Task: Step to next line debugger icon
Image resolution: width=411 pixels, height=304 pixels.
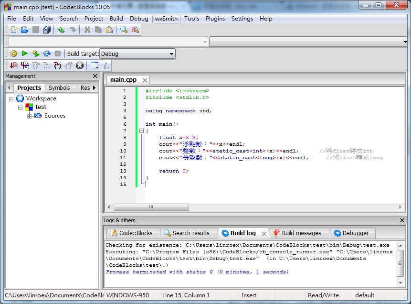Action: 36,65
